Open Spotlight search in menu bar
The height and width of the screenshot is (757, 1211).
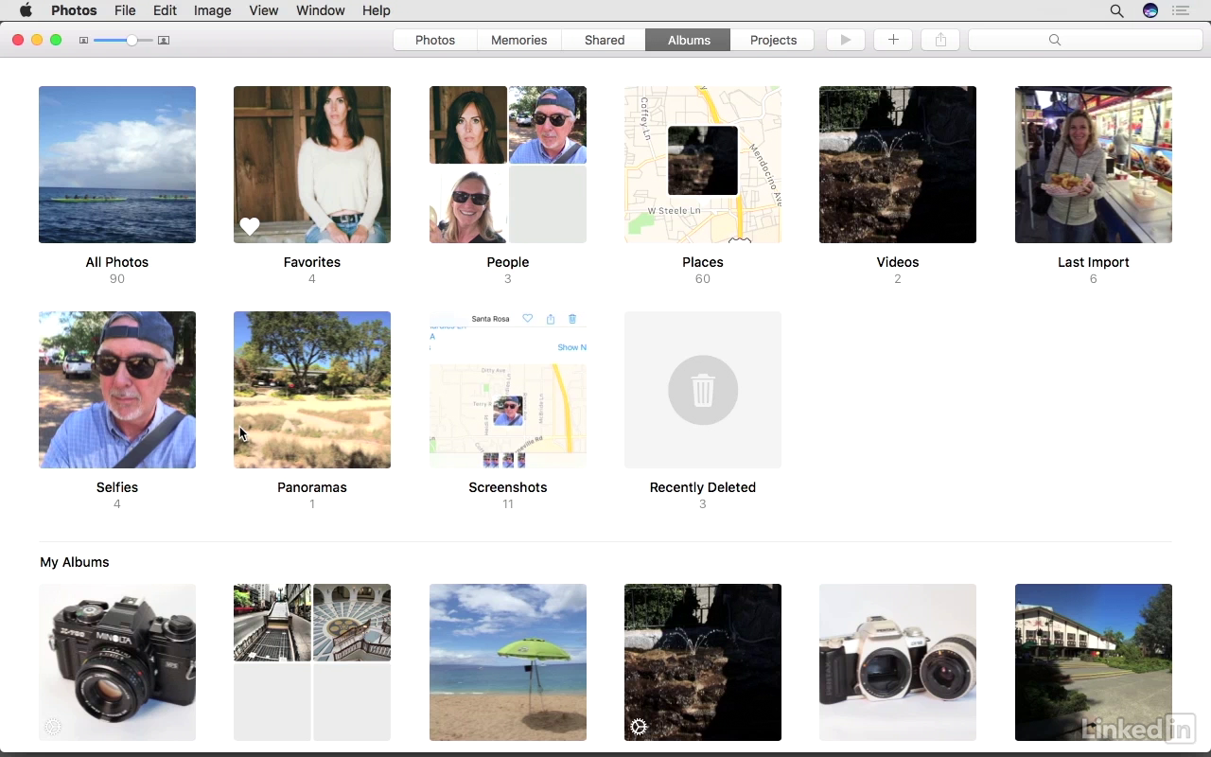tap(1117, 10)
